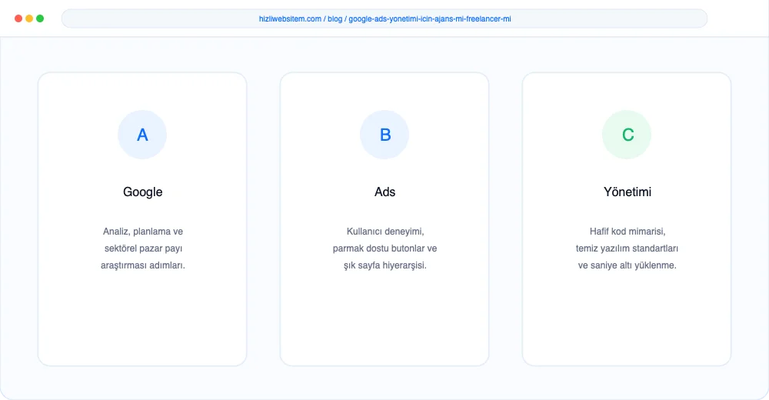Click the 'sektörel pazar payı' text line

143,248
